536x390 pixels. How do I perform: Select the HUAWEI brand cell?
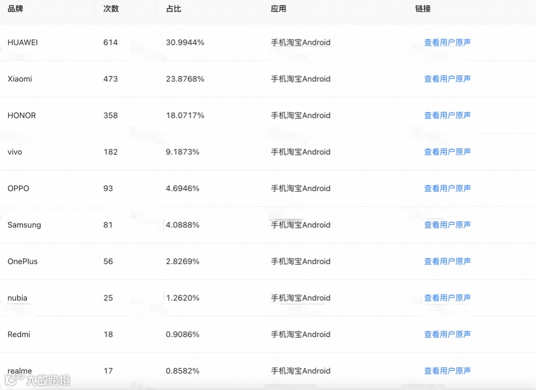[23, 42]
